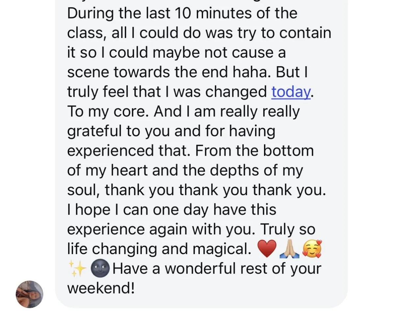The height and width of the screenshot is (314, 395).
Task: Click the line beginning "class, all I could do"
Action: click(199, 33)
